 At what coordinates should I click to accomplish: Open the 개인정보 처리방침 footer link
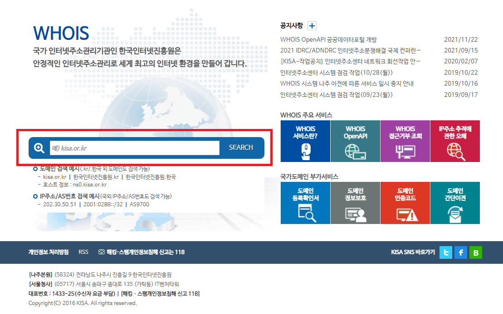tap(49, 252)
